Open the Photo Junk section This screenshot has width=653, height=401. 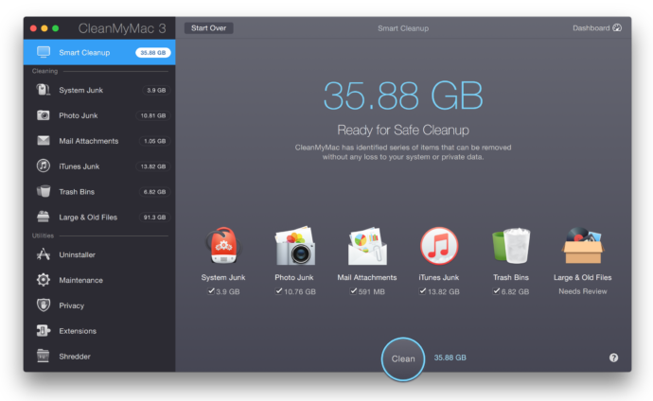tap(99, 115)
